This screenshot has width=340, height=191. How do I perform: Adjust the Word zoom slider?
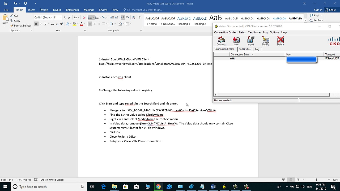316,180
